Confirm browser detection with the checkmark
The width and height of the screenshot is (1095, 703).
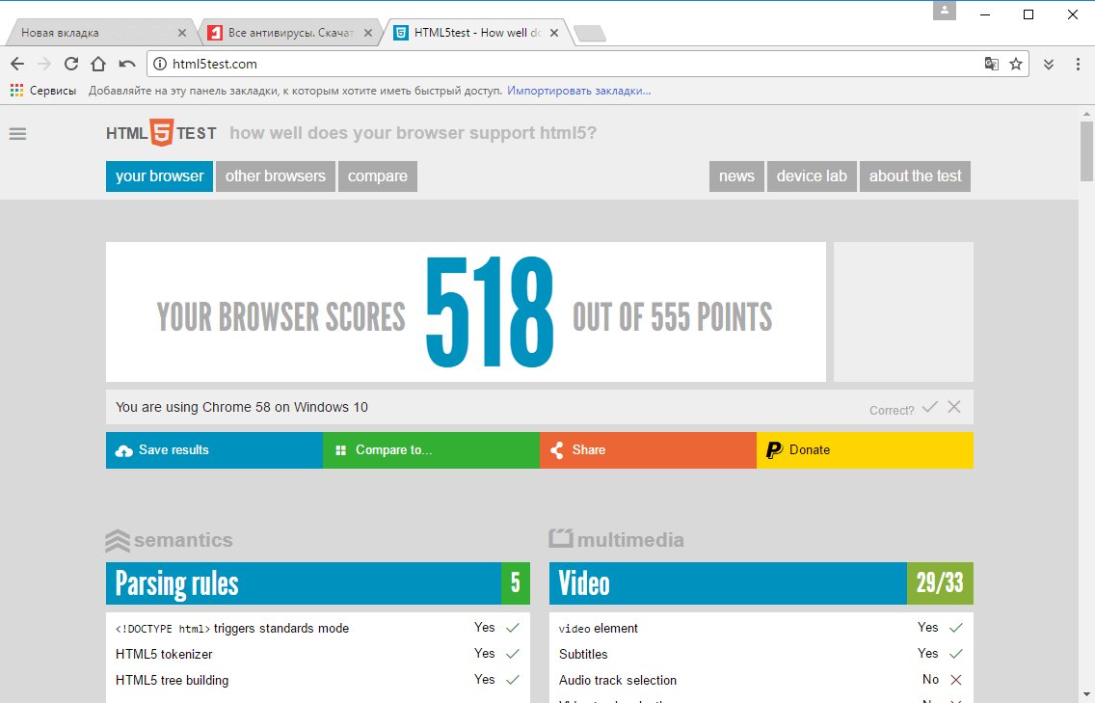[x=929, y=407]
